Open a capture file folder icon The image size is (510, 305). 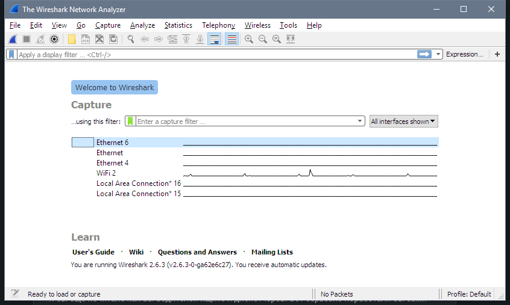coord(72,39)
